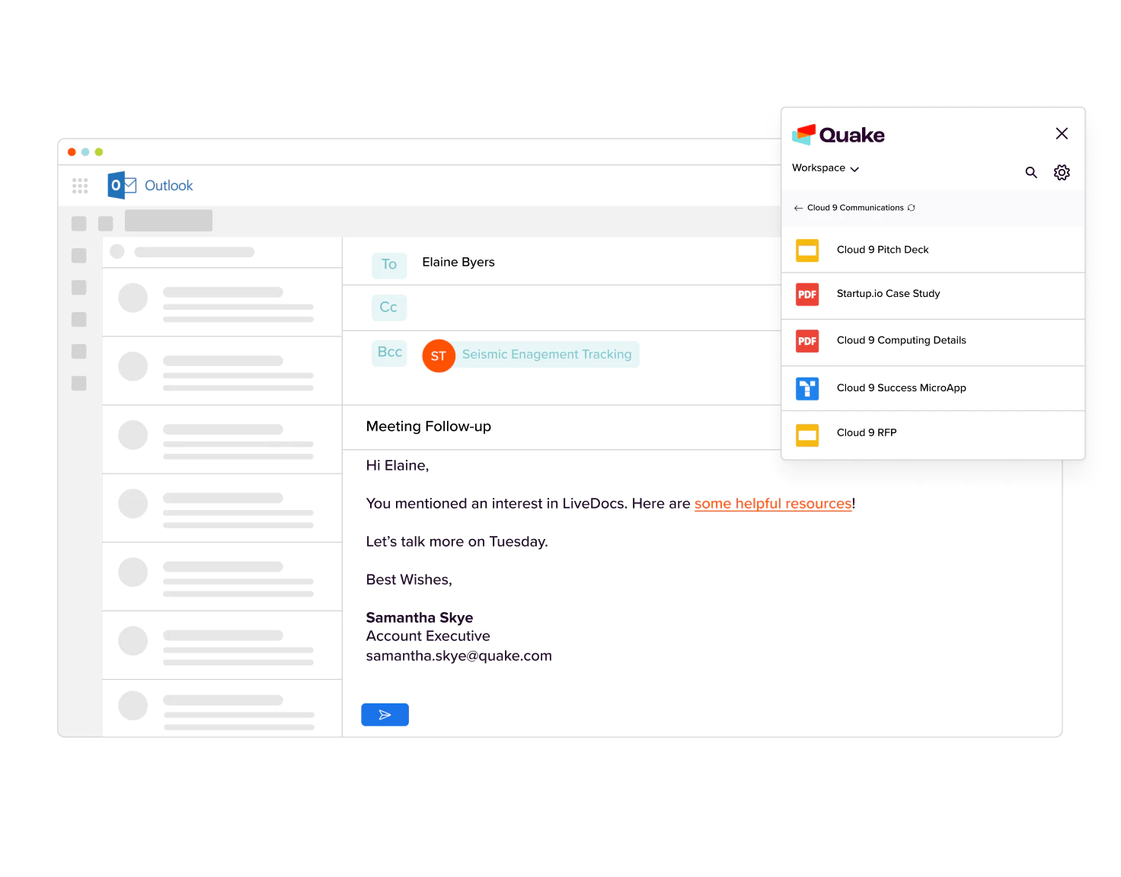1121x877 pixels.
Task: Expand the Workspace dropdown
Action: coord(826,168)
